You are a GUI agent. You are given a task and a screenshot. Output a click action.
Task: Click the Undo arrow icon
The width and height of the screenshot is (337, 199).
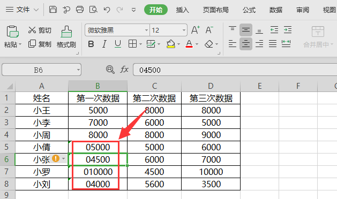click(x=107, y=10)
